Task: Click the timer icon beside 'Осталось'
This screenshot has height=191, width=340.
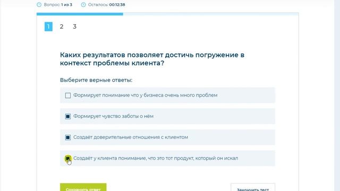Action: click(83, 5)
